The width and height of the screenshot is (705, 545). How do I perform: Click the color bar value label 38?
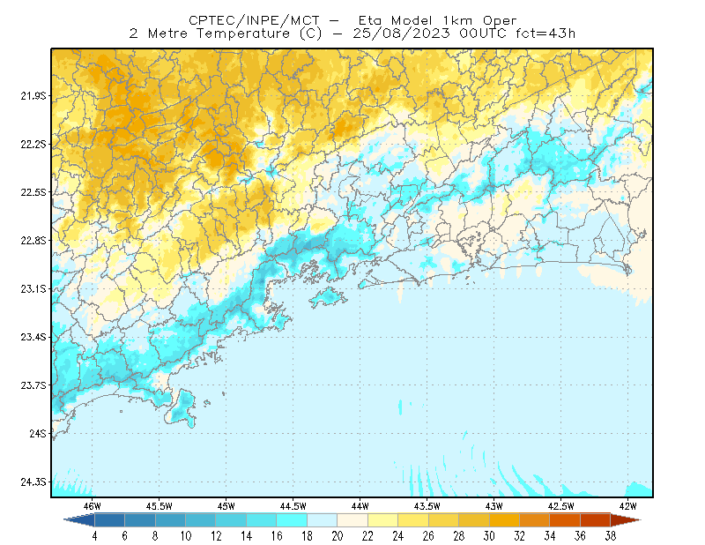pyautogui.click(x=611, y=536)
